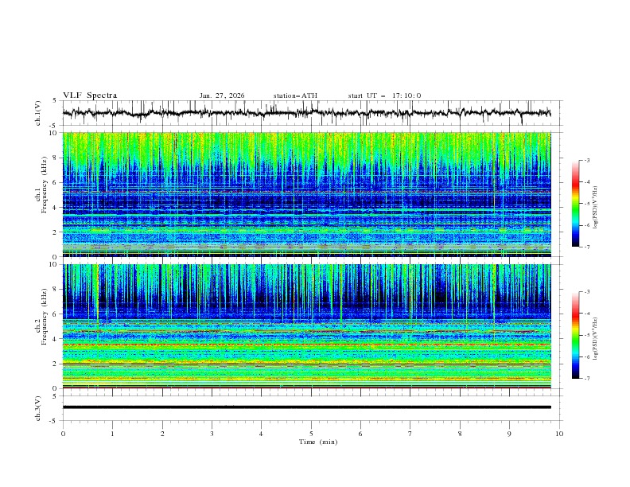Click the 'ch.3(V)' axis label
The width and height of the screenshot is (630, 487).
click(38, 408)
